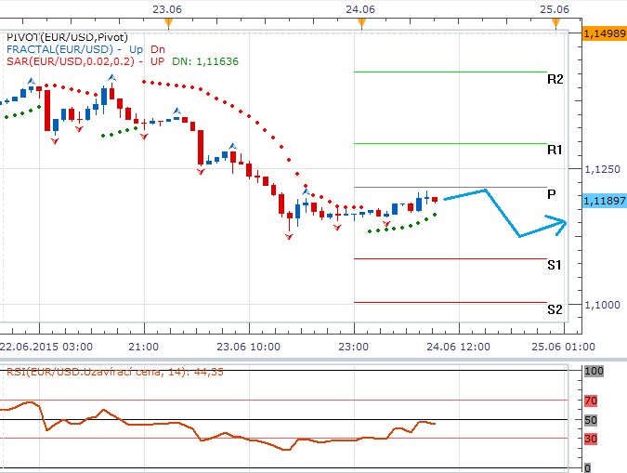The height and width of the screenshot is (473, 627).
Task: Click the RSI 50 midline level marker
Action: (592, 420)
